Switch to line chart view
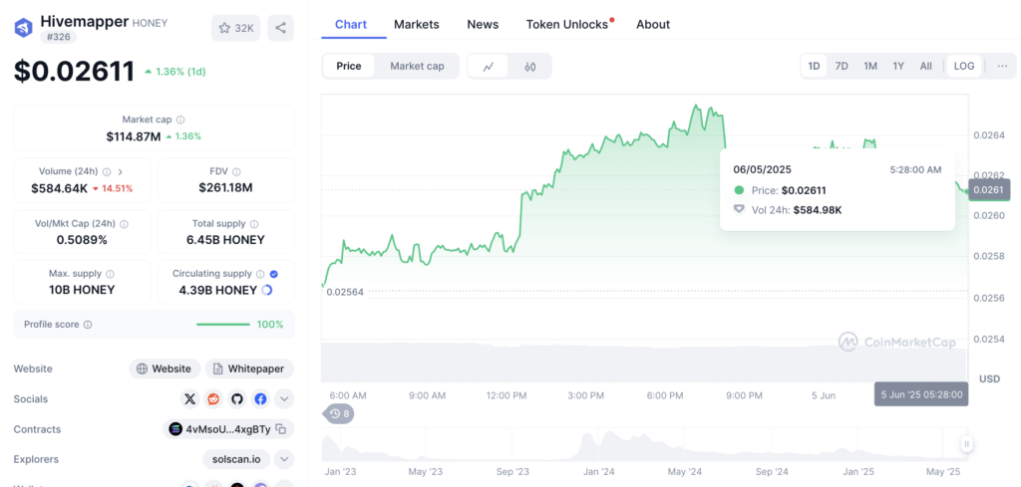The image size is (1021, 487). coord(488,67)
